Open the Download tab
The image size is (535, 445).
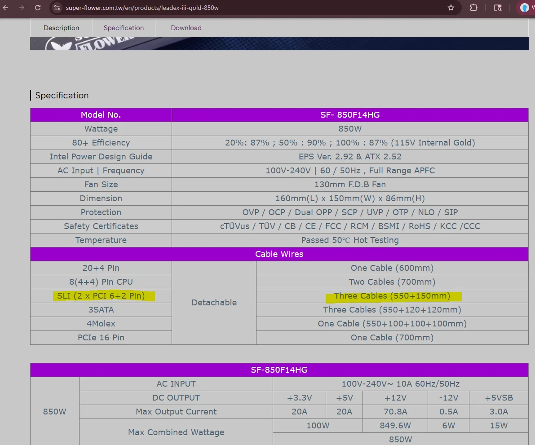(x=186, y=28)
